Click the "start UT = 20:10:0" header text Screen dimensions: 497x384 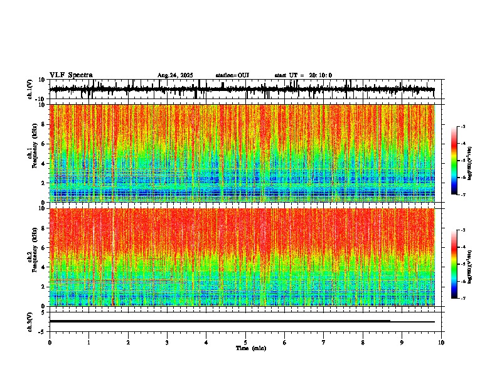(303, 75)
